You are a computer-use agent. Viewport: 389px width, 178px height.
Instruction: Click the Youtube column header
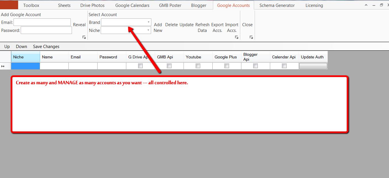pyautogui.click(x=198, y=57)
